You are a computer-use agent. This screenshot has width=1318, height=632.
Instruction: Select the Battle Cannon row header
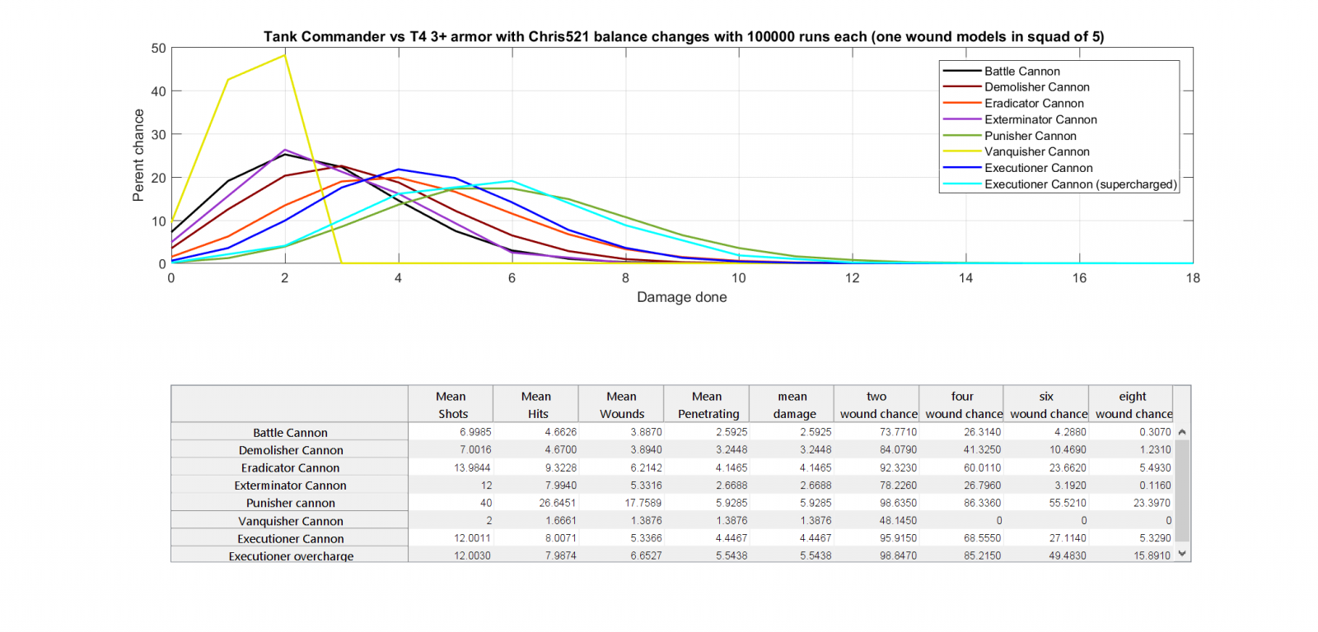click(x=290, y=433)
